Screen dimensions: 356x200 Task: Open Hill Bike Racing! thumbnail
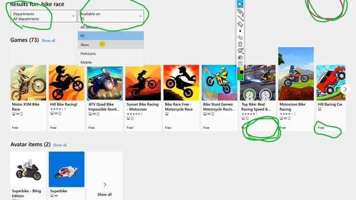[67, 83]
